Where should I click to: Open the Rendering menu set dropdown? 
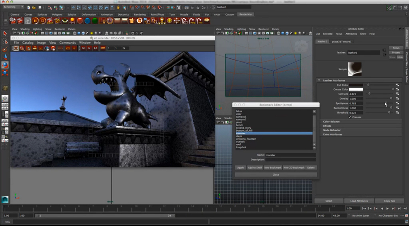[13, 7]
